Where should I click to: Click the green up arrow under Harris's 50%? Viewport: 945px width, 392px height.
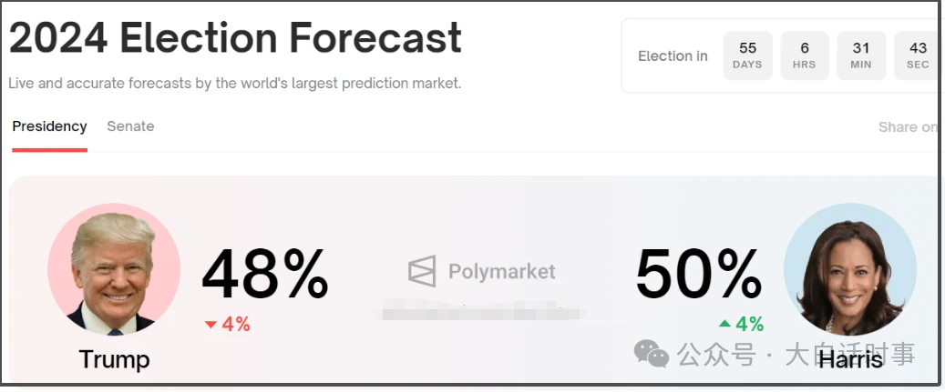(x=724, y=324)
